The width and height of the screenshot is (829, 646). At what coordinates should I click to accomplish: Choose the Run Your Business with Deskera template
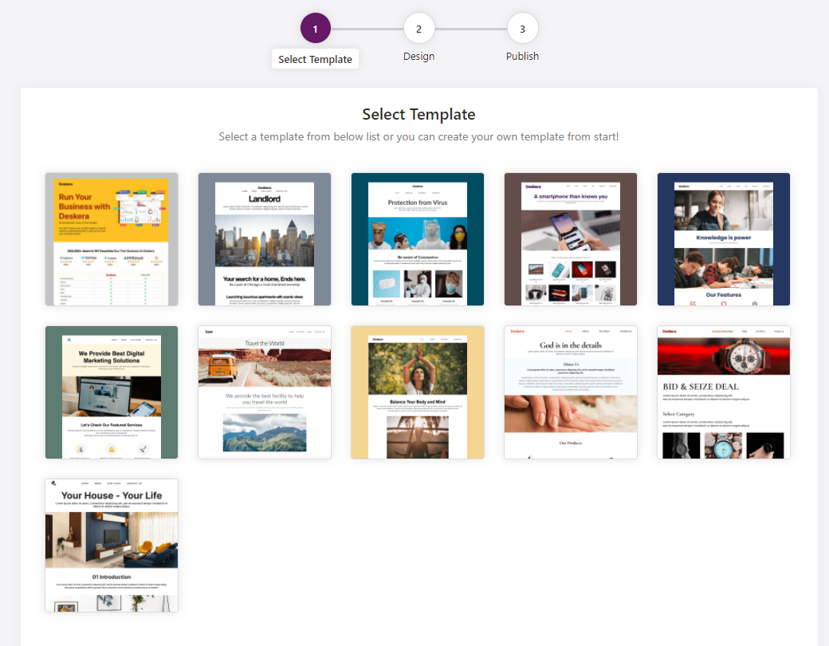[112, 239]
